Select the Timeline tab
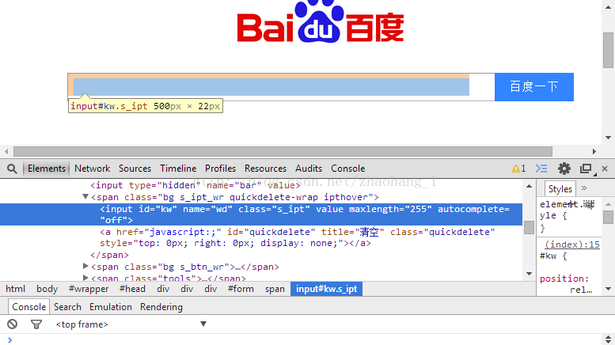 (x=178, y=169)
